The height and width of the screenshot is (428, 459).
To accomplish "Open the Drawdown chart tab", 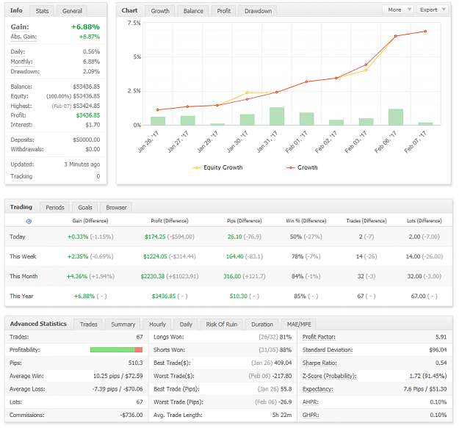I will (x=258, y=11).
